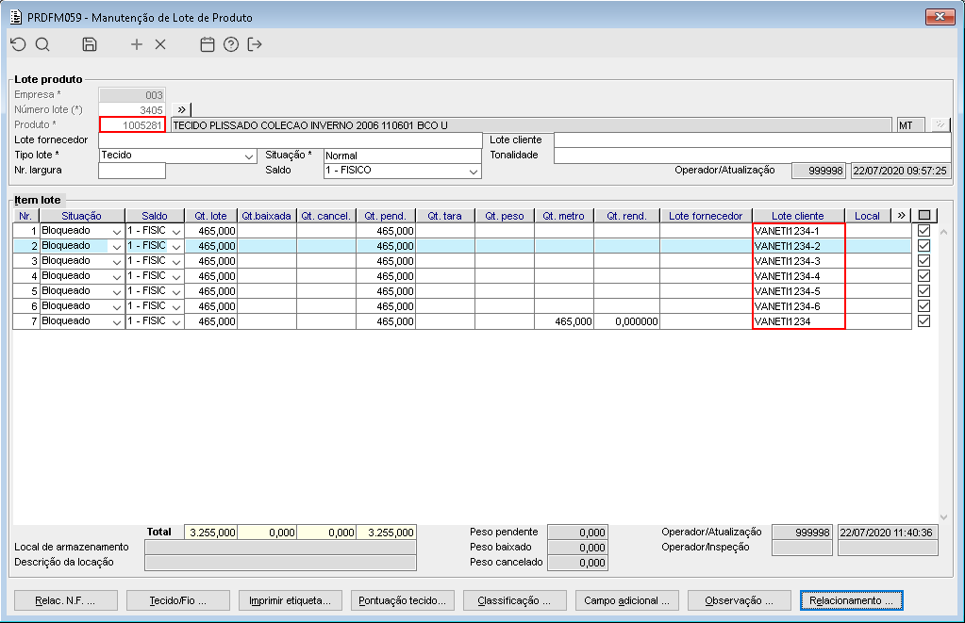Open help question mark icon
Screen dimensions: 965x623
231,44
